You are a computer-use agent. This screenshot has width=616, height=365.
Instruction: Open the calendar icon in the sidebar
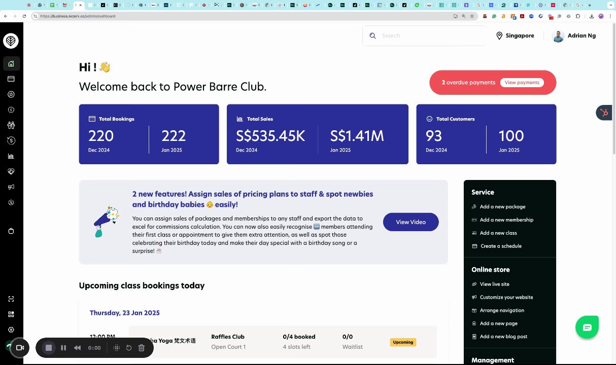(11, 79)
